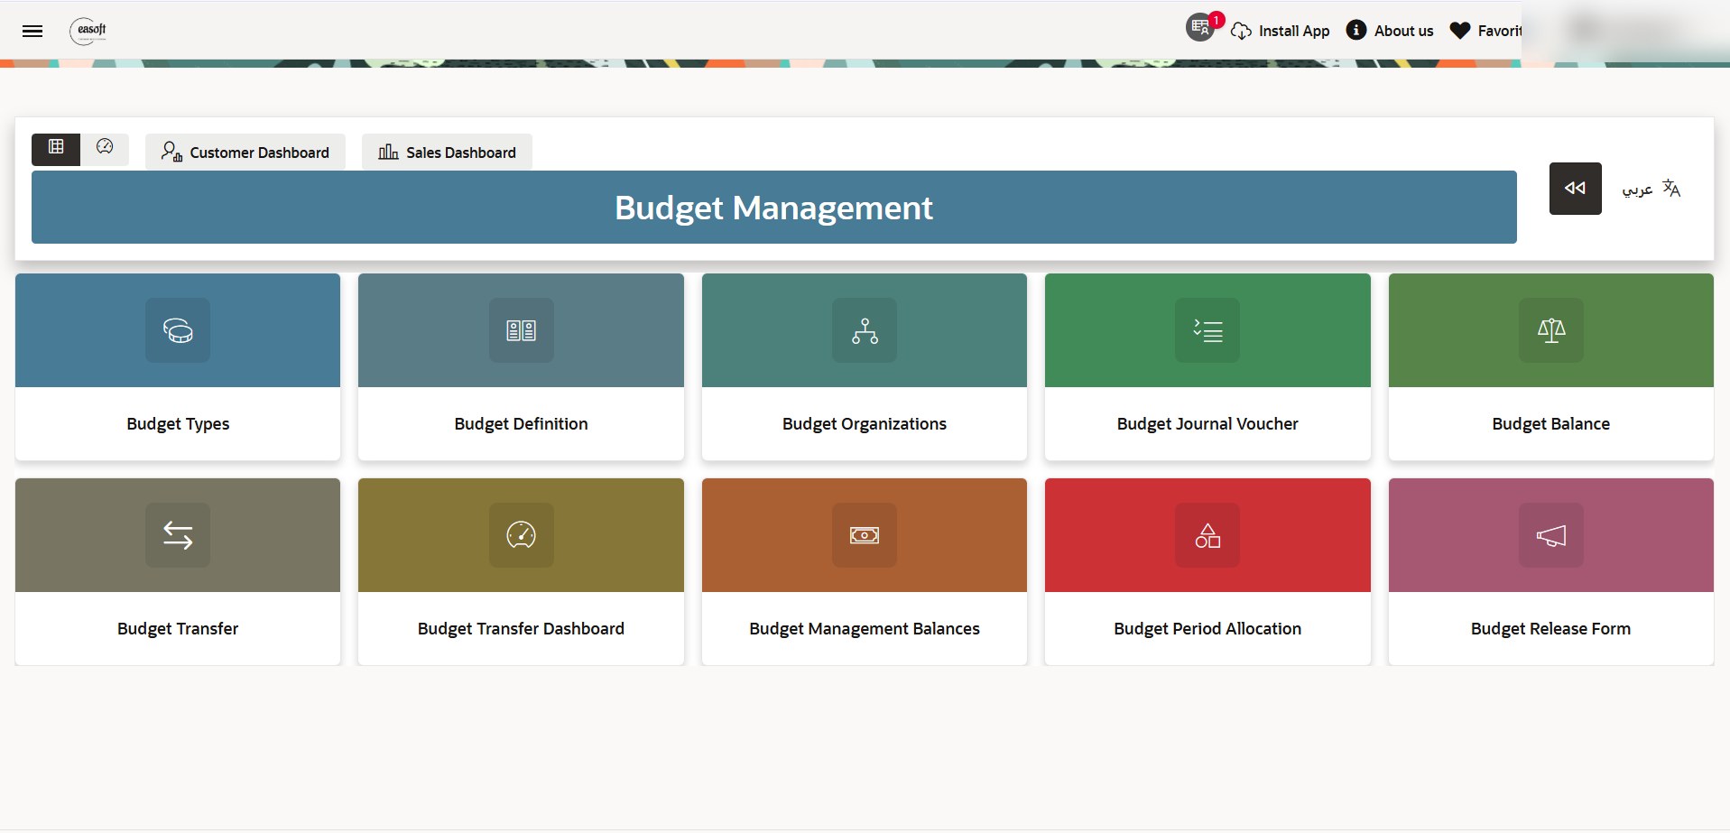Viewport: 1730px width, 833px height.
Task: Click the Install App text link
Action: pos(1294,31)
